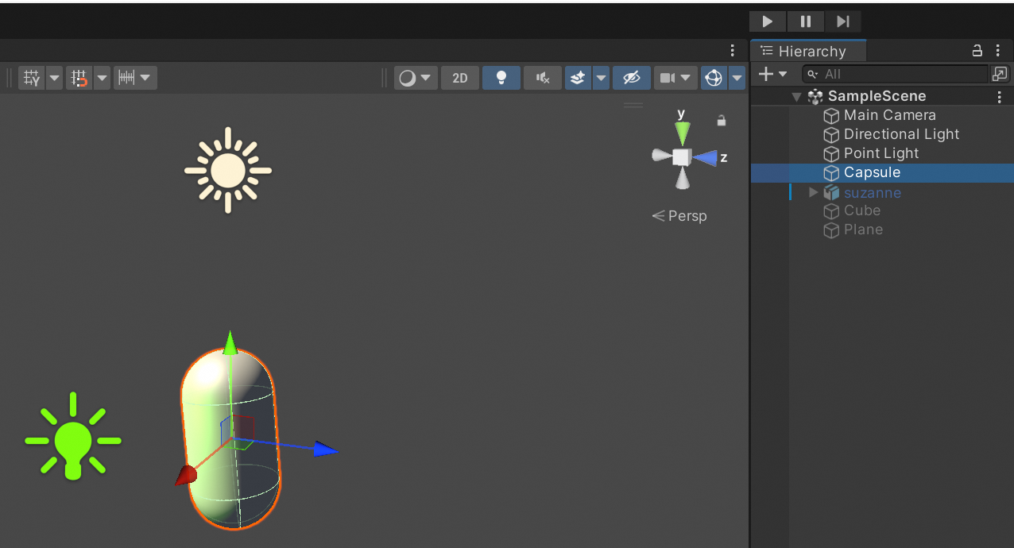The width and height of the screenshot is (1014, 548).
Task: Select Point Light in Hierarchy
Action: click(882, 153)
